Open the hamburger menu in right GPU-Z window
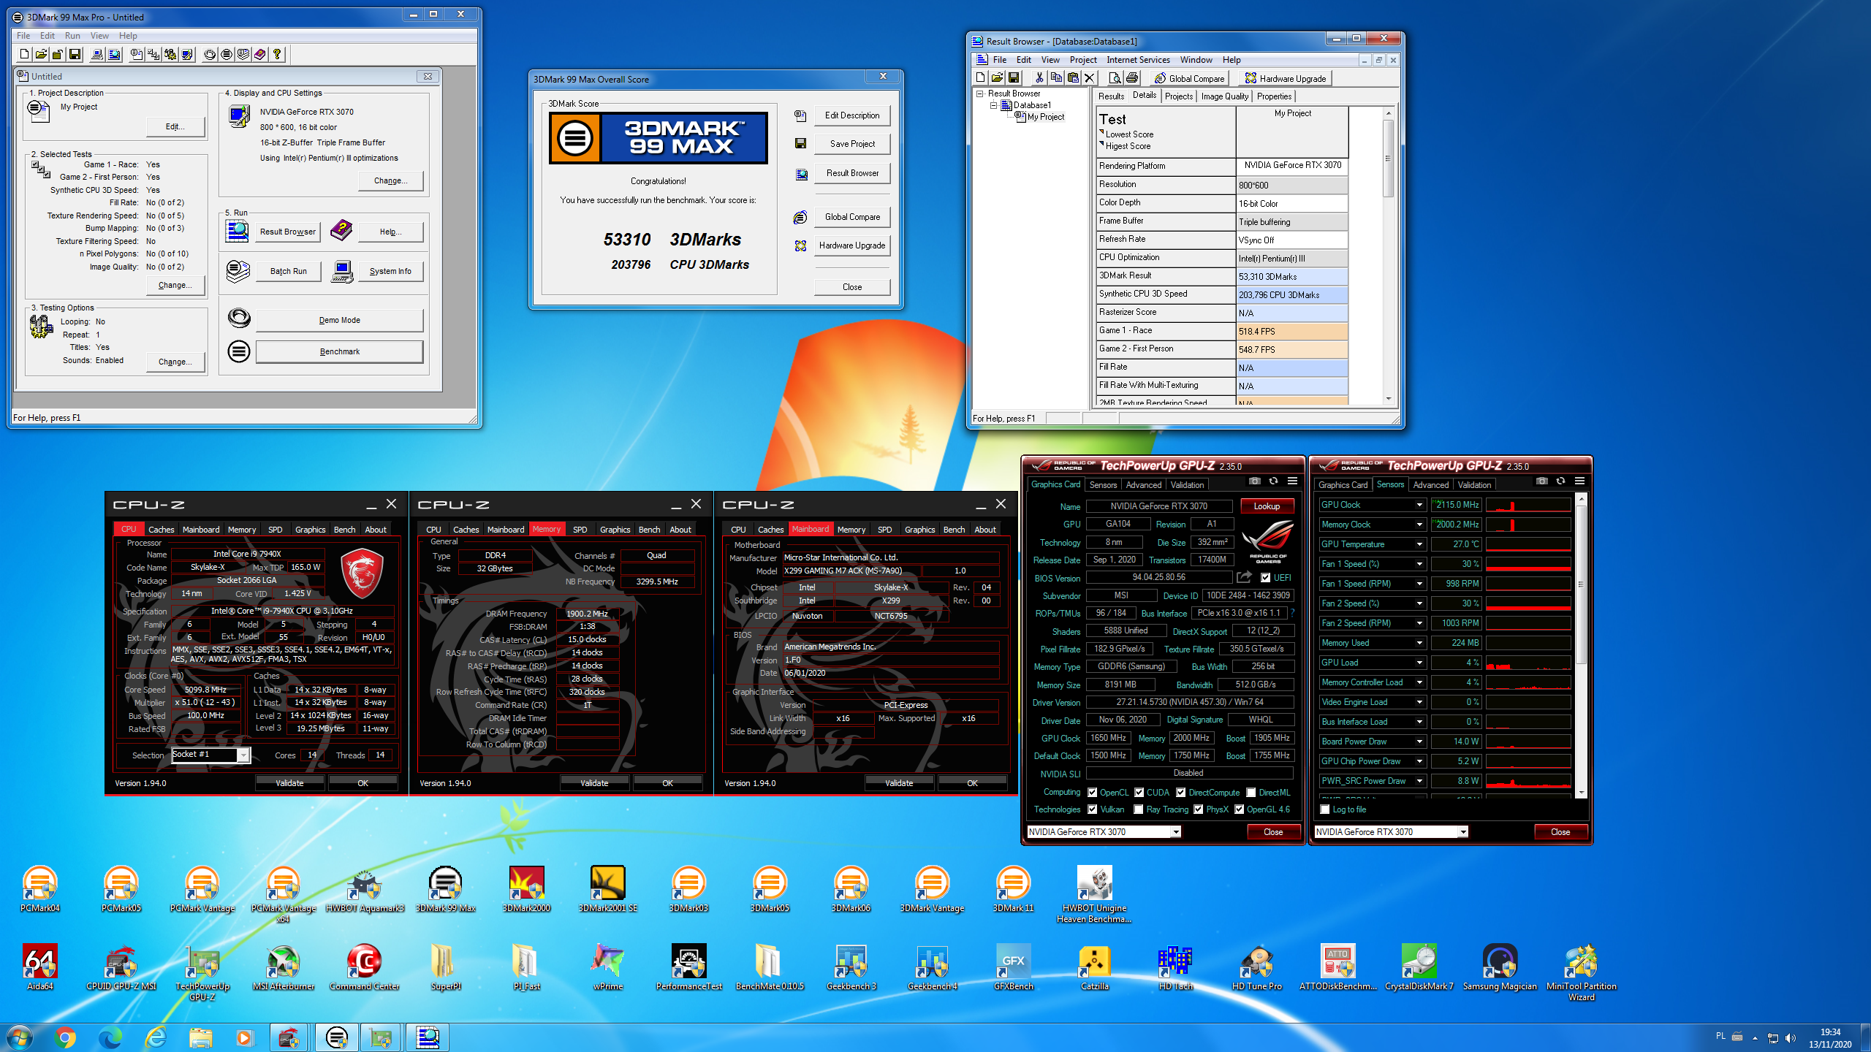 (1579, 481)
